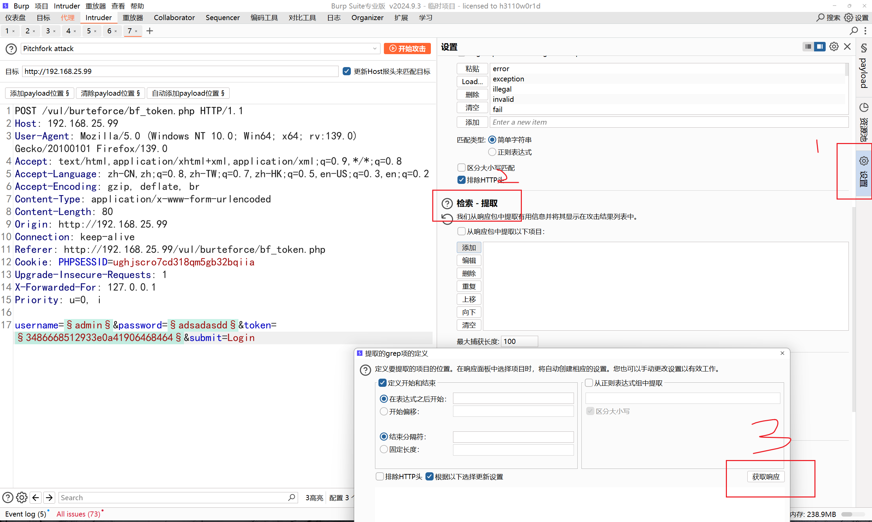Click the reset arrow under Grep - Extract

point(447,219)
